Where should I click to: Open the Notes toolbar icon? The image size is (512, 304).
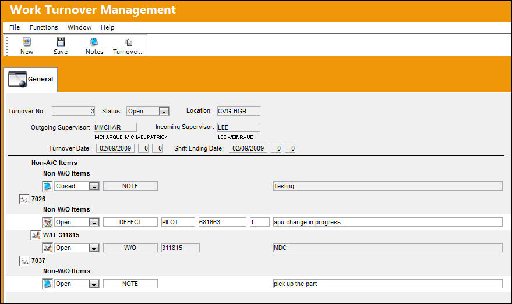point(94,42)
